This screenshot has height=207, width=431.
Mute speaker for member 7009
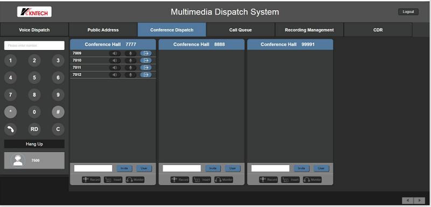(x=115, y=53)
